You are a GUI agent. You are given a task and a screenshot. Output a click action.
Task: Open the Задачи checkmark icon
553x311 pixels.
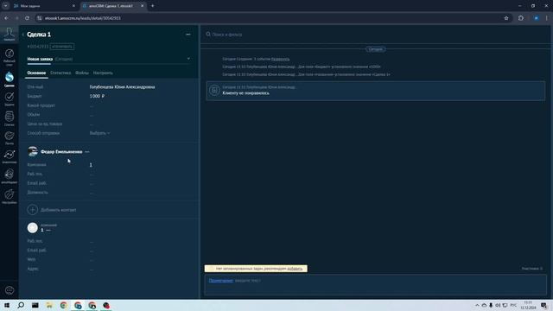pyautogui.click(x=10, y=97)
